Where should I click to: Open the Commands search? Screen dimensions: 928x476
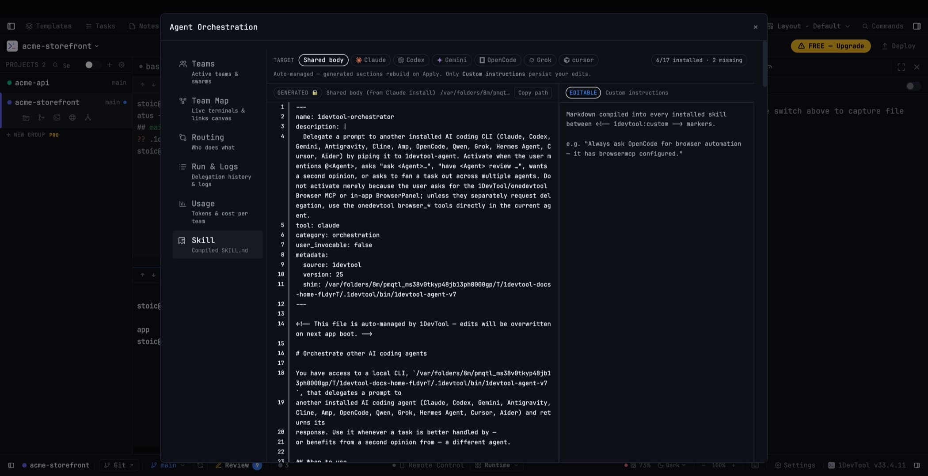[x=883, y=26]
